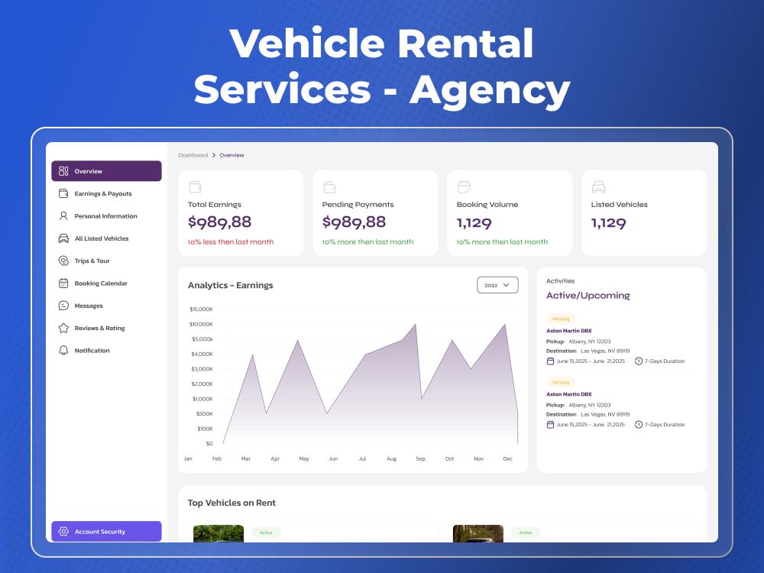This screenshot has height=573, width=764.
Task: Click the Trips & Tour icon
Action: 63,261
